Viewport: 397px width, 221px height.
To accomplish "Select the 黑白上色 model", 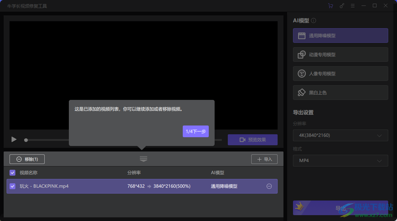I will coord(340,93).
